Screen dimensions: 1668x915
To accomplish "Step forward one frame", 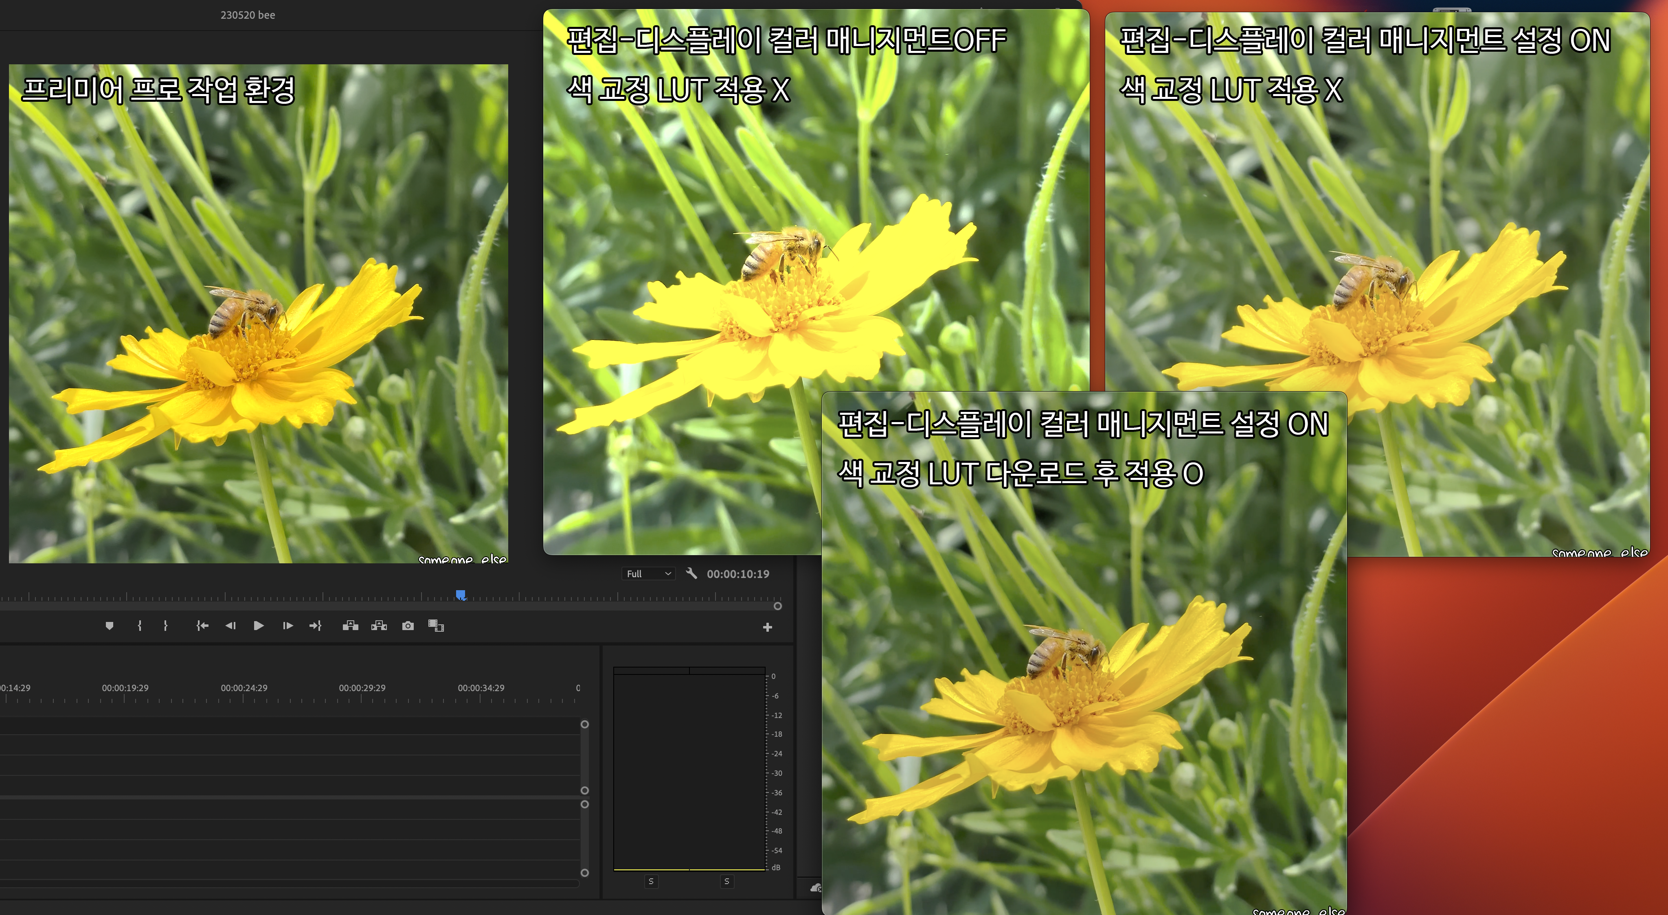I will pyautogui.click(x=288, y=626).
